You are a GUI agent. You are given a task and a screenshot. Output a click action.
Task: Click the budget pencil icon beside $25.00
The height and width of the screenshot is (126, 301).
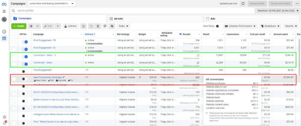click(x=140, y=77)
